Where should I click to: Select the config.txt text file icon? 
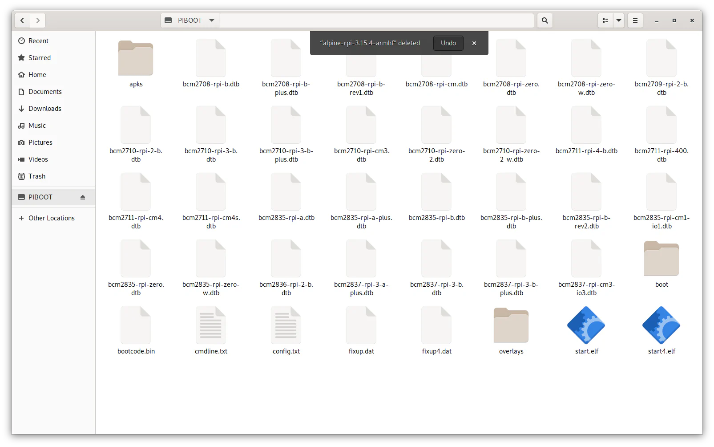(x=286, y=325)
